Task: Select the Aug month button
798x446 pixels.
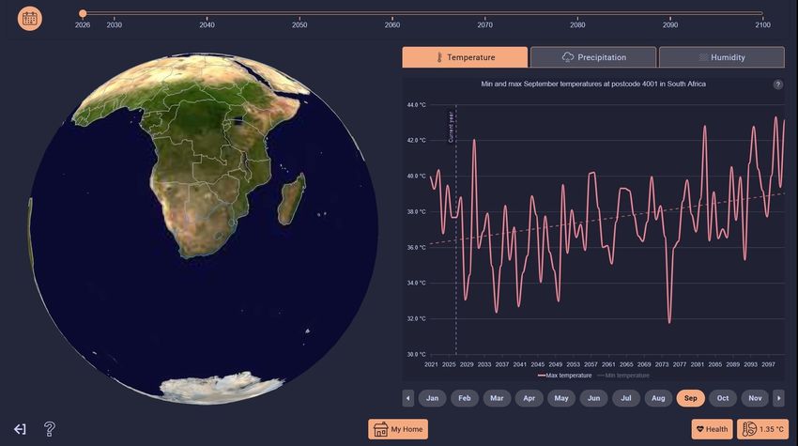Action: (658, 398)
